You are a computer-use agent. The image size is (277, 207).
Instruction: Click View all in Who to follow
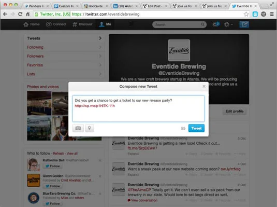pyautogui.click(x=72, y=154)
